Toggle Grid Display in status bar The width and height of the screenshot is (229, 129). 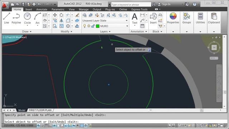click(46, 125)
